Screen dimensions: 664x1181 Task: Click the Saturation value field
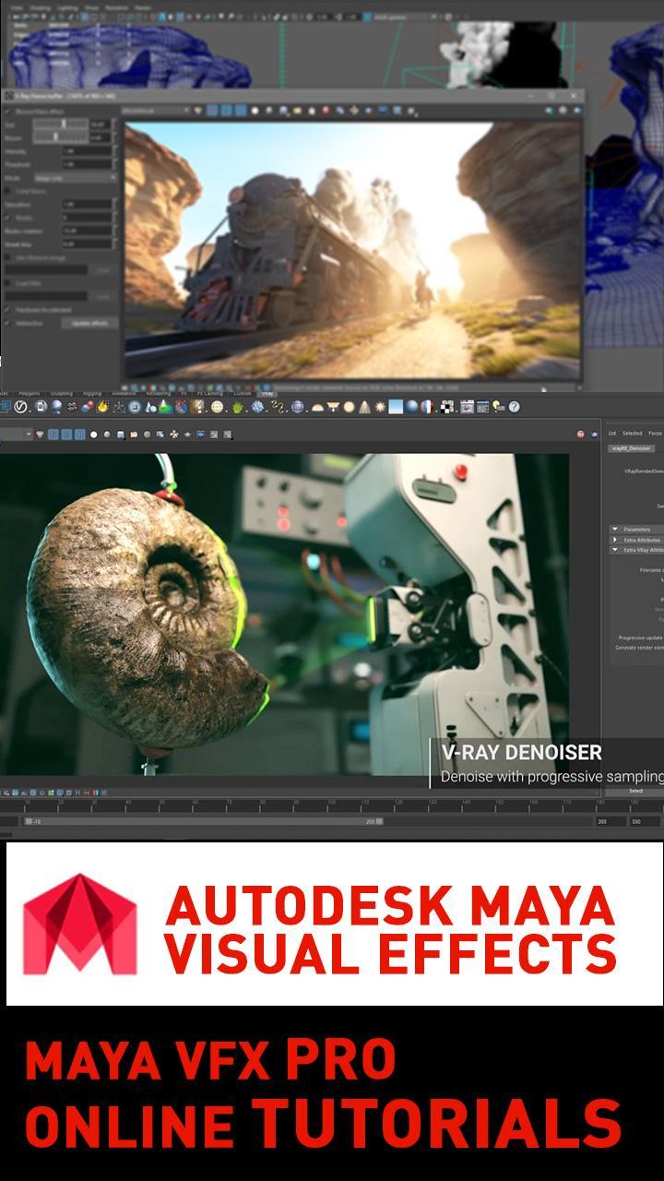click(x=87, y=204)
